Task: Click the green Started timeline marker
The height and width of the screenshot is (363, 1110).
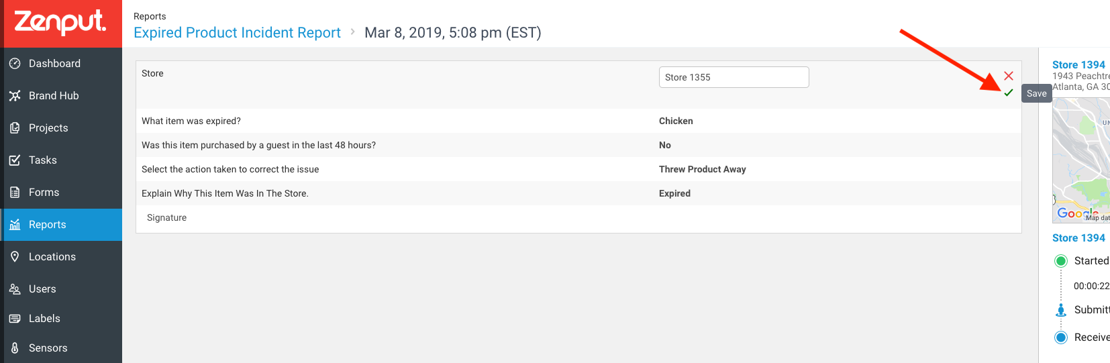Action: click(1061, 261)
